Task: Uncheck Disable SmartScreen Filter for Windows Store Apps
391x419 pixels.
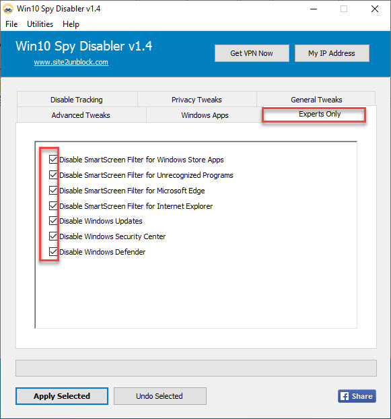Action: pos(53,159)
